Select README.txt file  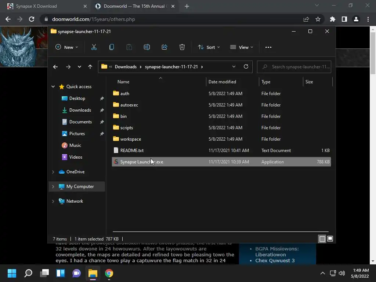point(221,150)
